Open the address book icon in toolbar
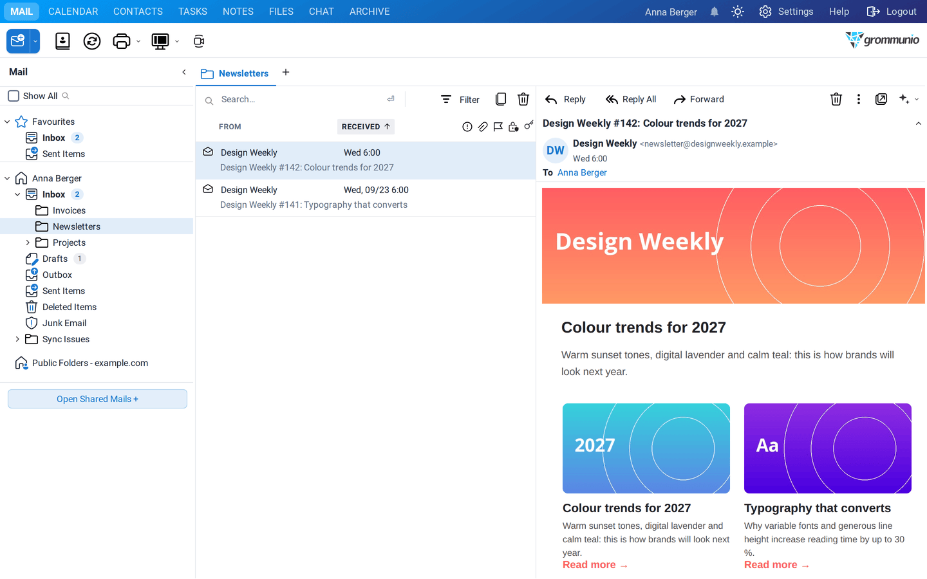 tap(62, 41)
